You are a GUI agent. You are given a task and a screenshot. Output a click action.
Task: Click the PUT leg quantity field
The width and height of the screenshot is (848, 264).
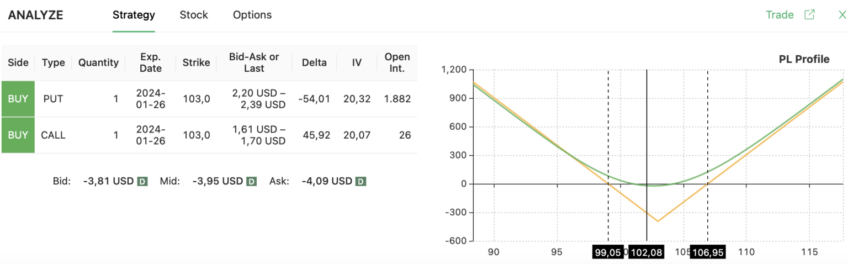(x=99, y=99)
